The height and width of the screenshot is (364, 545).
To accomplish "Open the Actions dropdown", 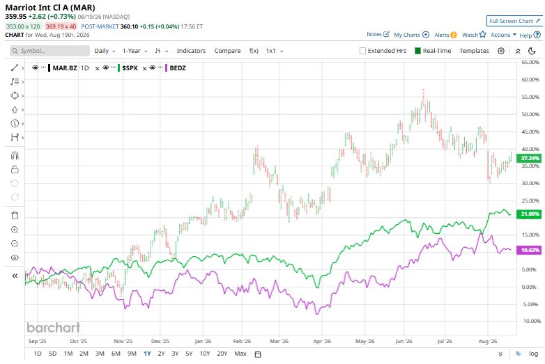I will [503, 35].
